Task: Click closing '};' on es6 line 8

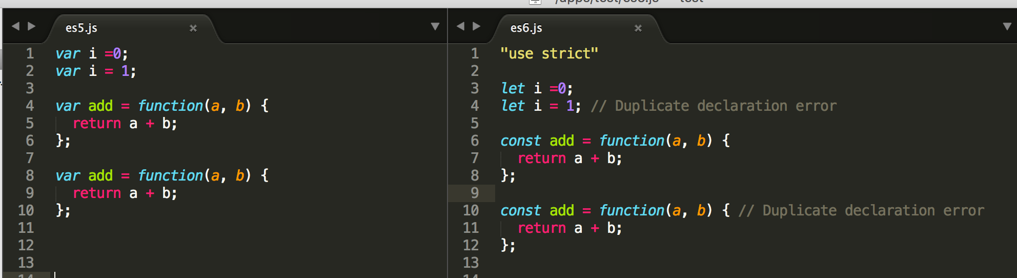Action: click(x=508, y=175)
